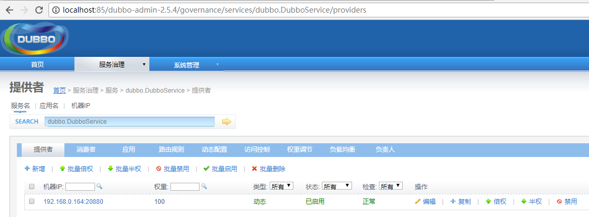The image size is (589, 217).
Task: Open the 类型 filter dropdown
Action: pyautogui.click(x=281, y=186)
